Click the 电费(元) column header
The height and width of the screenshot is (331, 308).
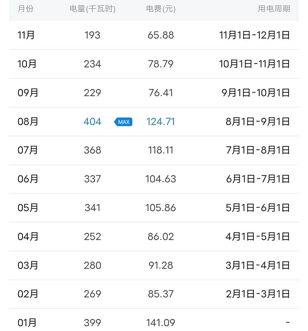(x=161, y=9)
